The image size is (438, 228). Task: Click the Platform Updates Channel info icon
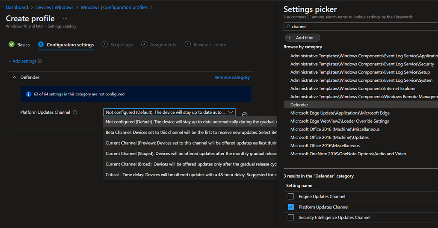(x=75, y=113)
